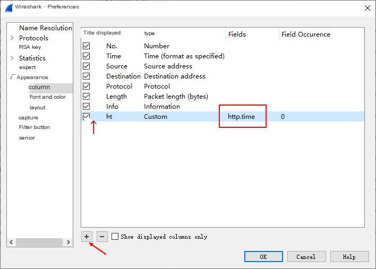Select the Source address type cell
The width and height of the screenshot is (376, 269).
(168, 66)
